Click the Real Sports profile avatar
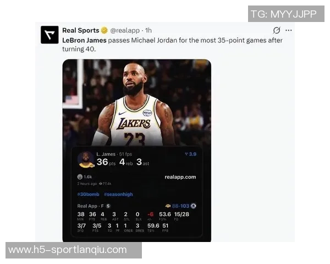This screenshot has width=330, height=264. tap(50, 35)
